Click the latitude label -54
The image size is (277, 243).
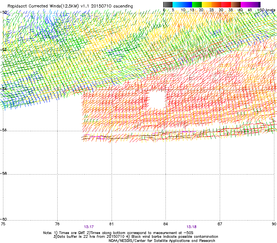coord(3,89)
